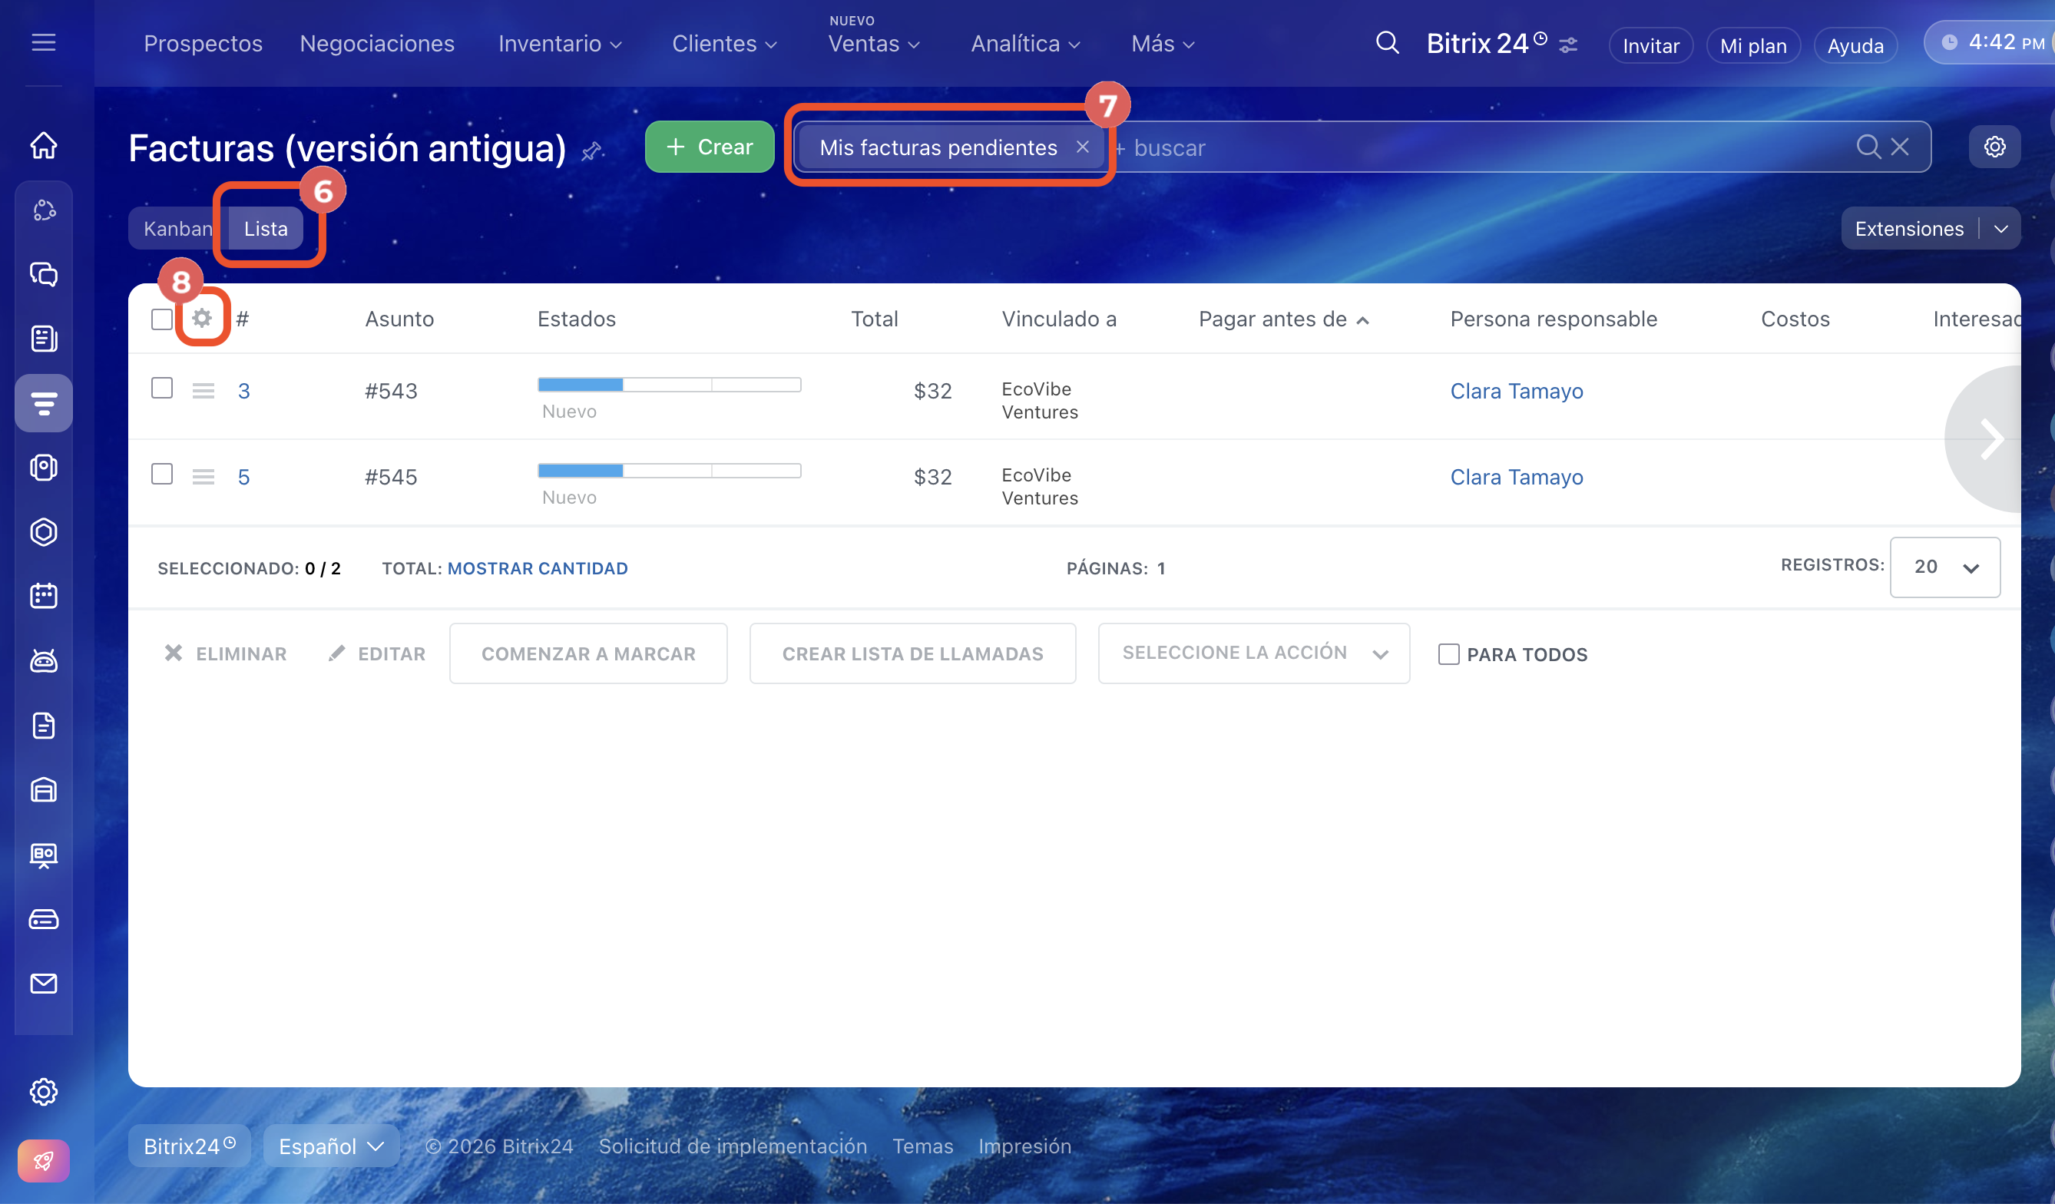Screen dimensions: 2055x1204
Task: Click the Nuevo status progress bar of #543
Action: tap(669, 385)
